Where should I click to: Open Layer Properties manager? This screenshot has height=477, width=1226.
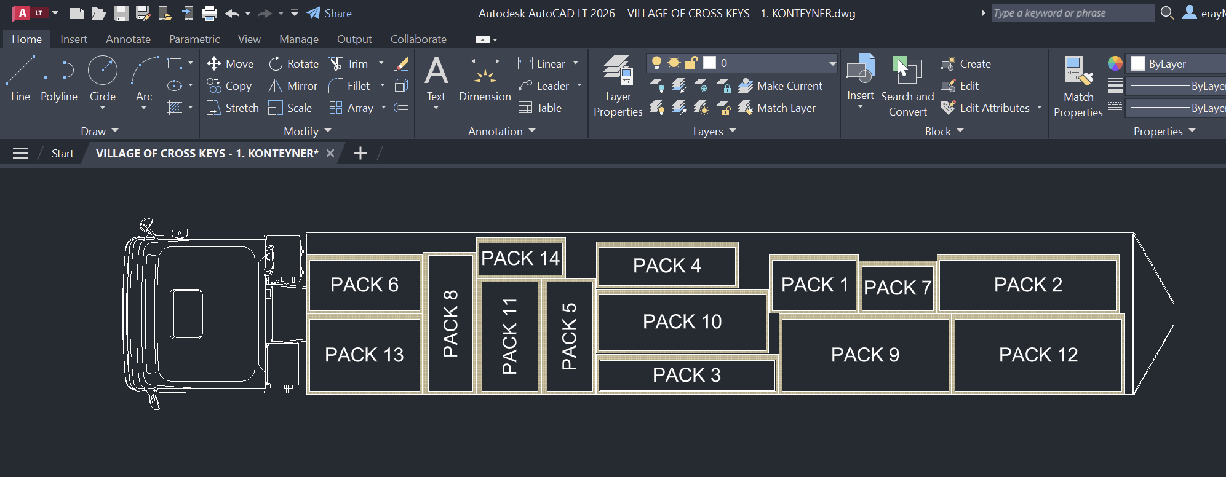[618, 85]
